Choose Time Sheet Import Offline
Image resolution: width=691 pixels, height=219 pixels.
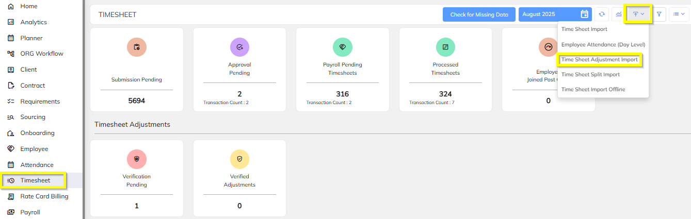click(593, 90)
